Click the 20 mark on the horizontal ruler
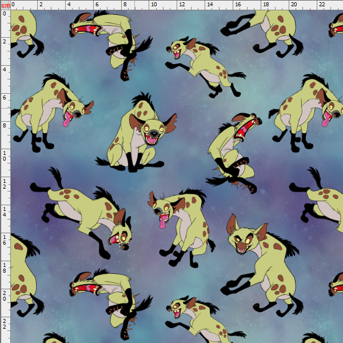The height and width of the screenshot is (343, 343). coord(293,5)
